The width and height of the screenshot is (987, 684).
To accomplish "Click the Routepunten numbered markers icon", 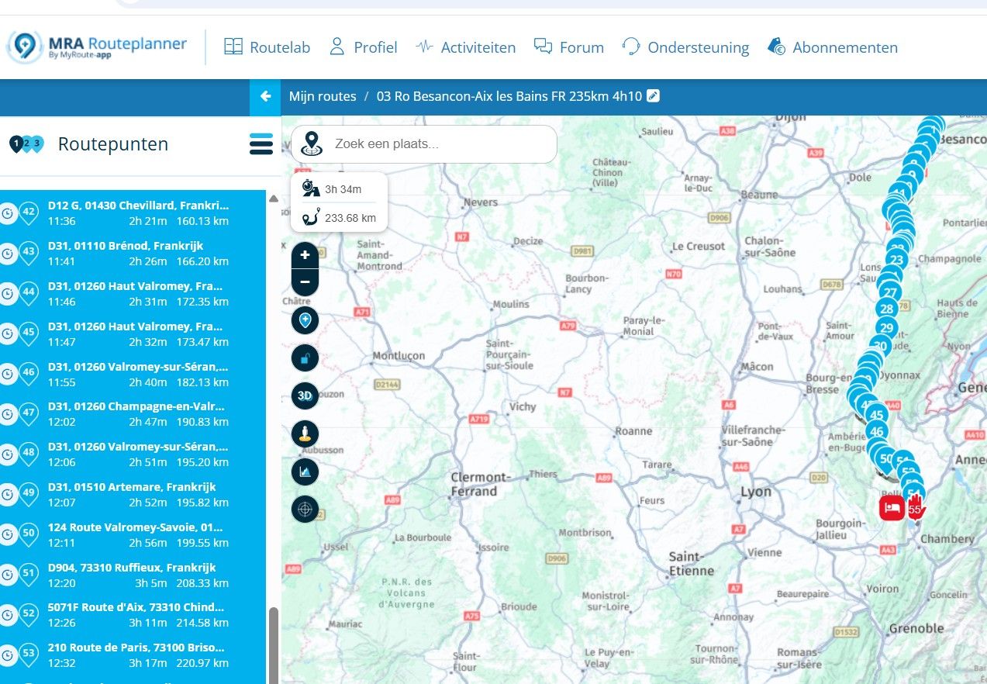I will pyautogui.click(x=26, y=144).
